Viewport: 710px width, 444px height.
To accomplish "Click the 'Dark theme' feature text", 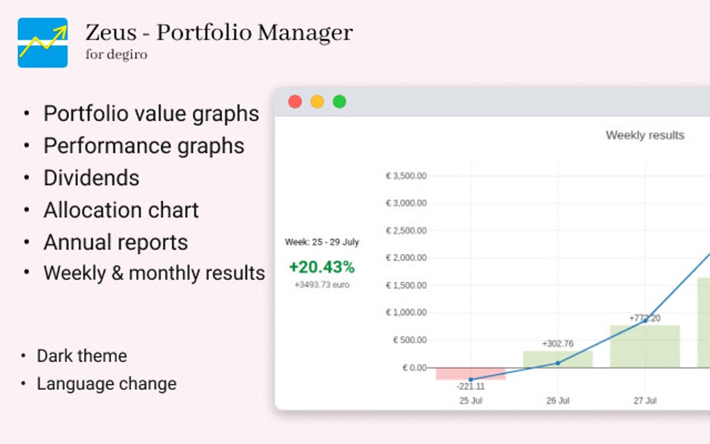I will (81, 356).
